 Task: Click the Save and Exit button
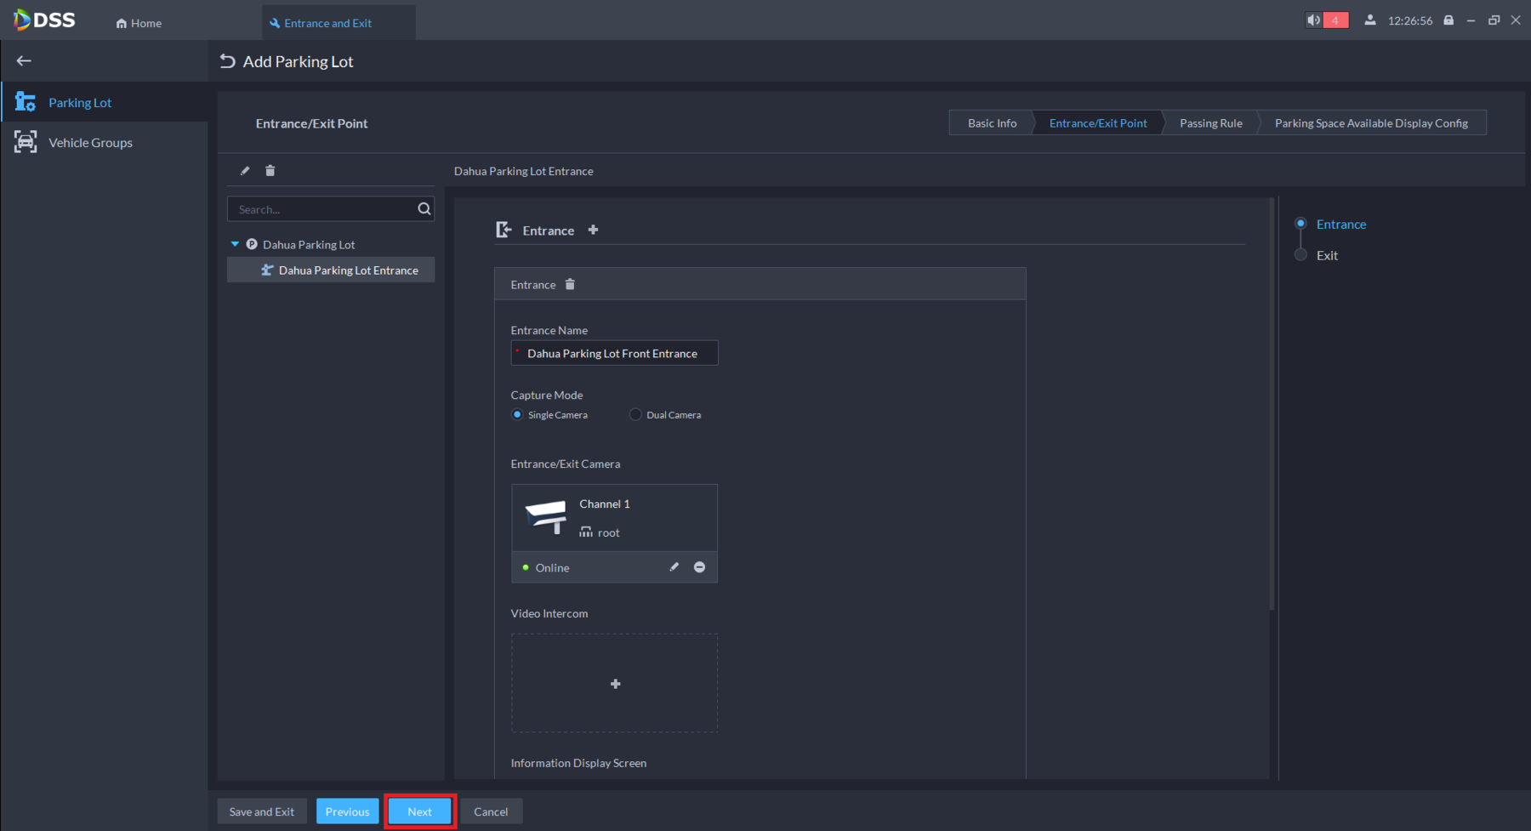click(262, 811)
